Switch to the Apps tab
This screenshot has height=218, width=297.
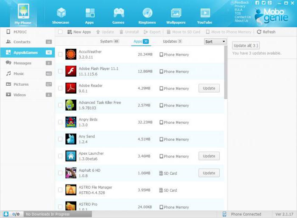tap(141, 41)
